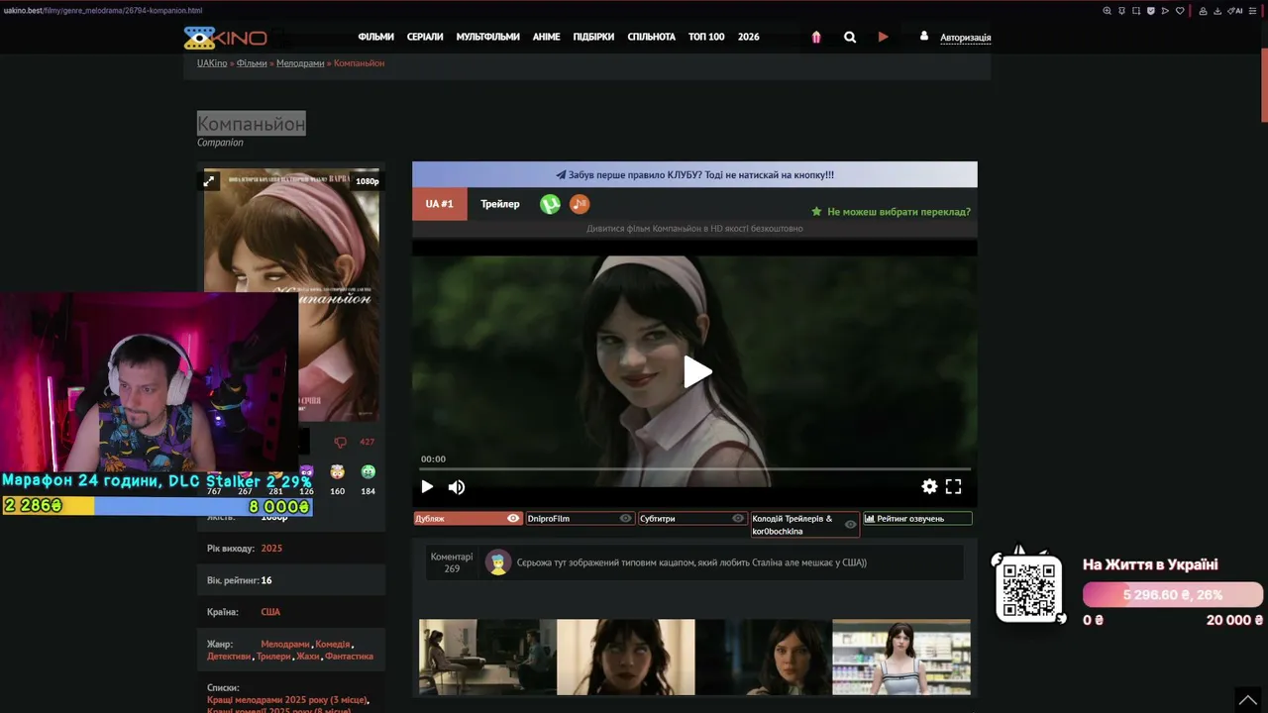
Task: Click the UAKino breadcrumb link
Action: (x=212, y=63)
